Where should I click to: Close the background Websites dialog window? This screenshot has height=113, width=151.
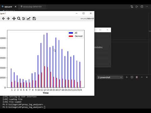[x=107, y=30]
